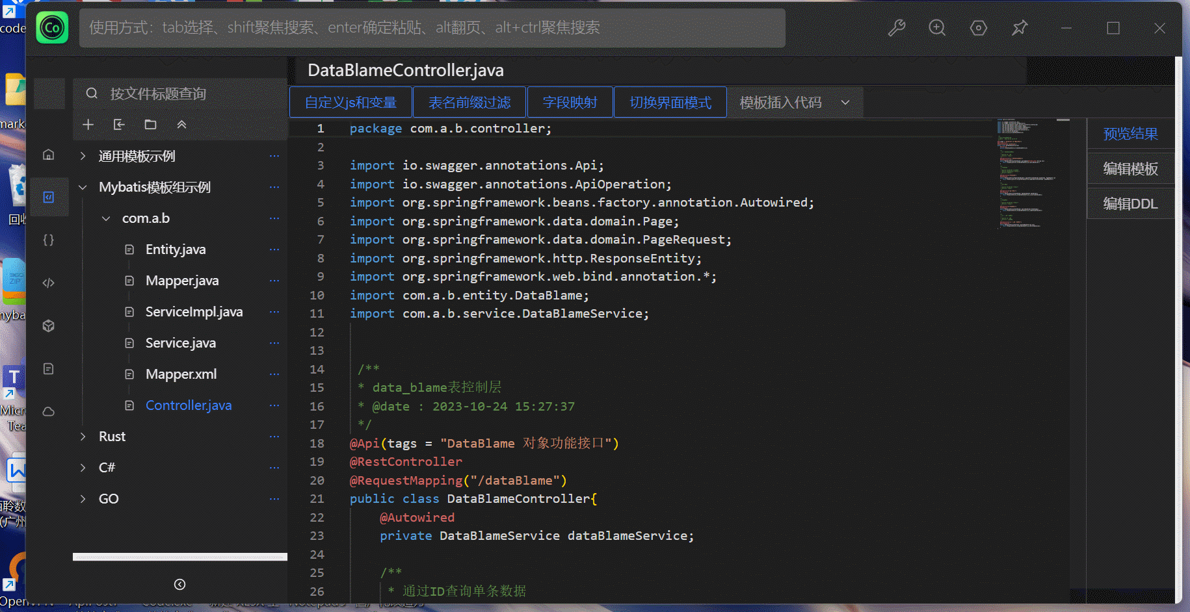Open more options for Entity.java

(274, 249)
